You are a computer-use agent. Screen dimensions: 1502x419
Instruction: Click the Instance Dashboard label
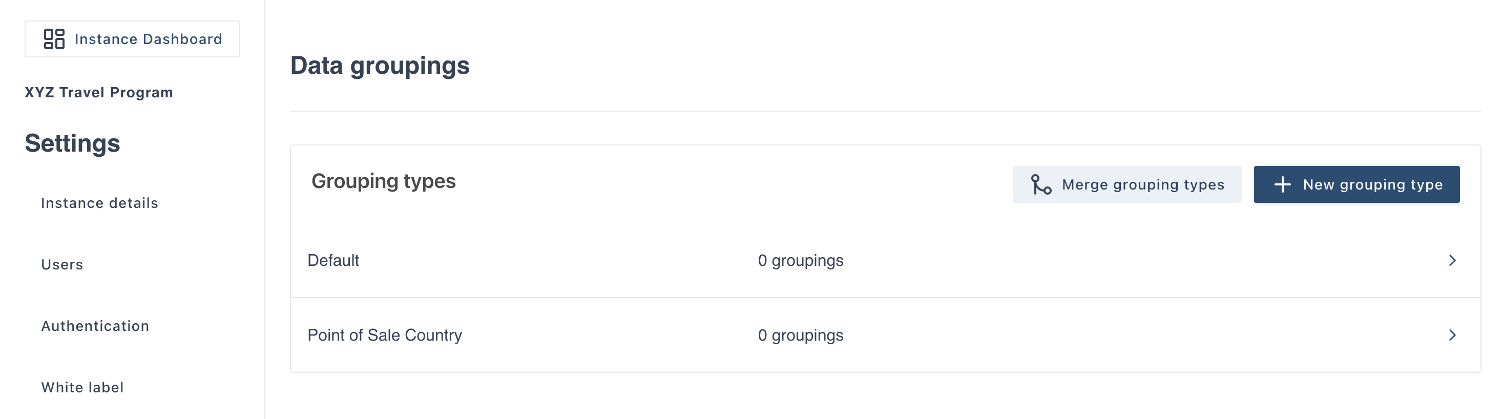click(148, 39)
